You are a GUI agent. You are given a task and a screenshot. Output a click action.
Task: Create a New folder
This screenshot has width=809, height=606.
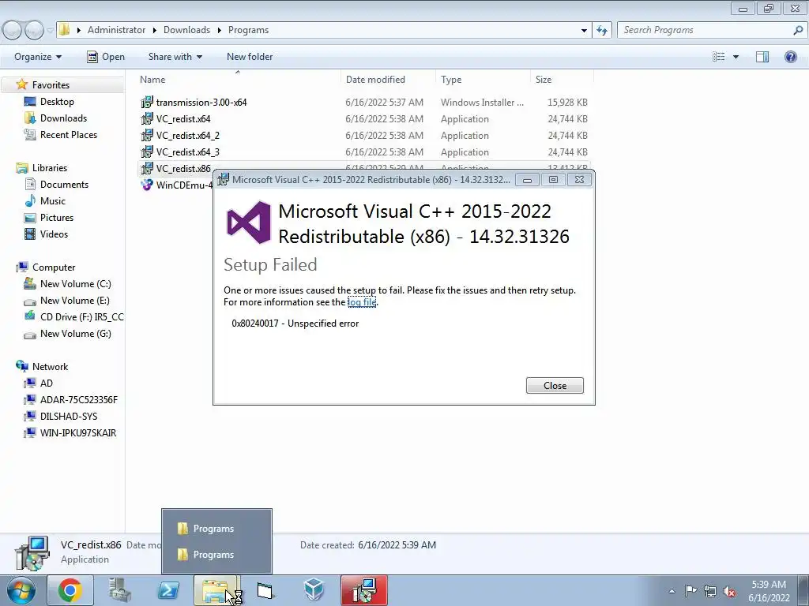pyautogui.click(x=250, y=57)
